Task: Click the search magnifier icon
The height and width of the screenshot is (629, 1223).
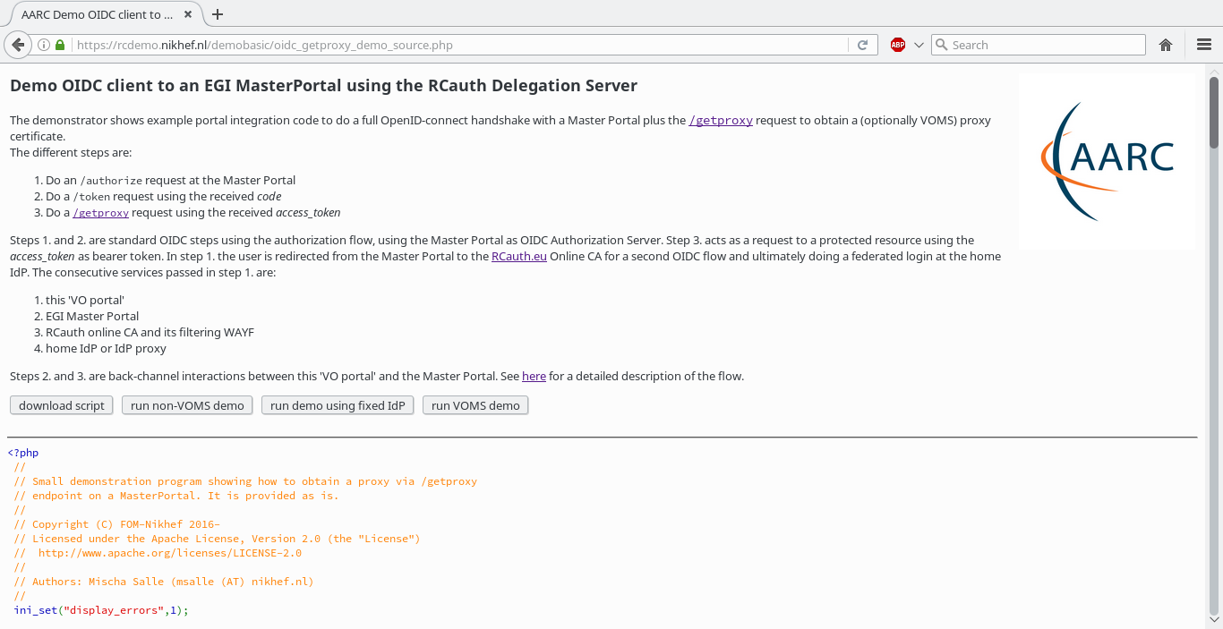Action: click(x=941, y=45)
